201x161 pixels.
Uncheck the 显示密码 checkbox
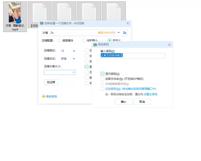click(x=102, y=74)
